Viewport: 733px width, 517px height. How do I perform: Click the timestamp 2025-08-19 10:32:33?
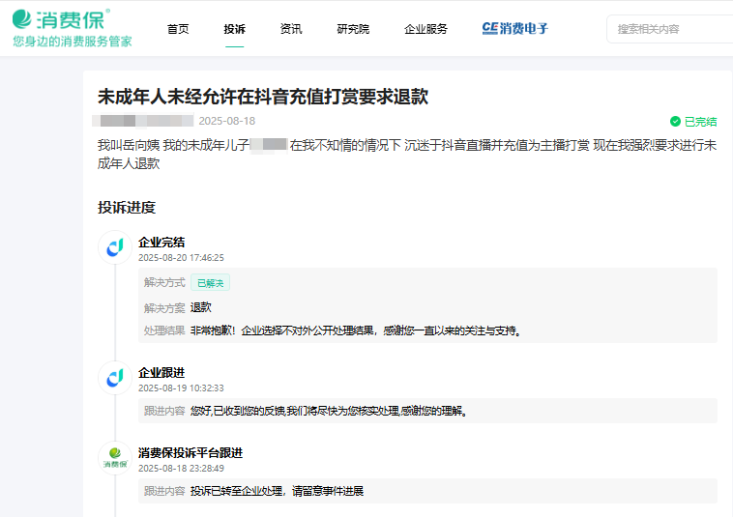pos(181,388)
